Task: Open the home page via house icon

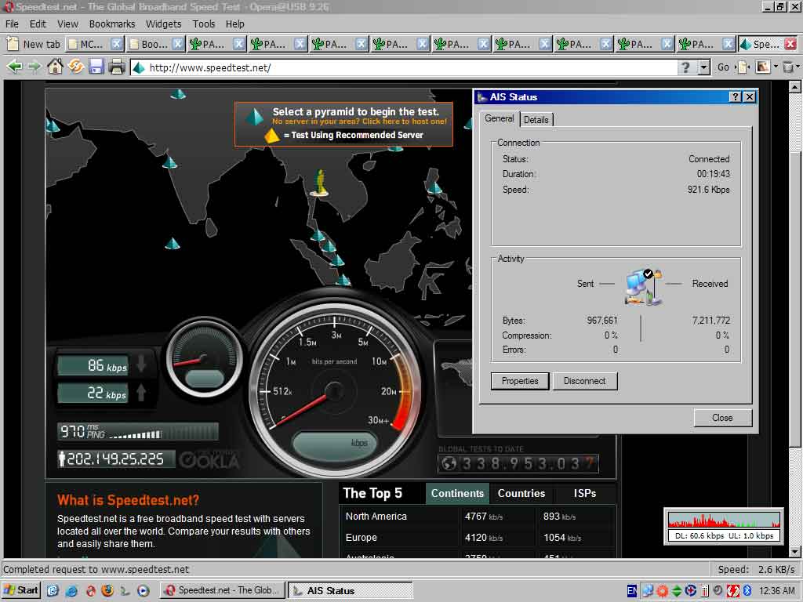Action: (55, 67)
